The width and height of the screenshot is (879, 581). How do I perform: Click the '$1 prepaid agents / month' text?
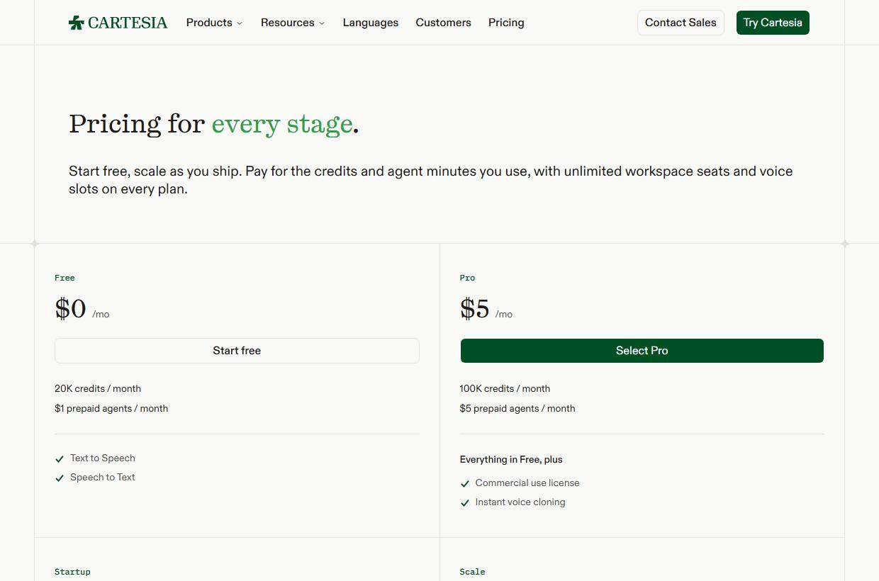tap(111, 409)
